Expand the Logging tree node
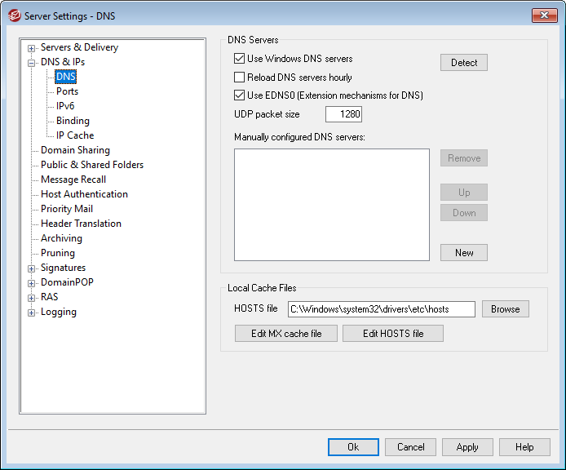566x470 pixels. click(x=32, y=313)
